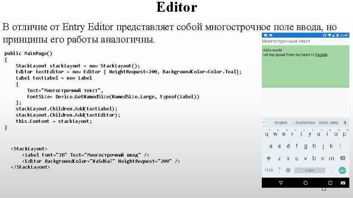Viewport: 353px width, 198px height.
Task: Tap the 'w' key
Action: click(275, 134)
